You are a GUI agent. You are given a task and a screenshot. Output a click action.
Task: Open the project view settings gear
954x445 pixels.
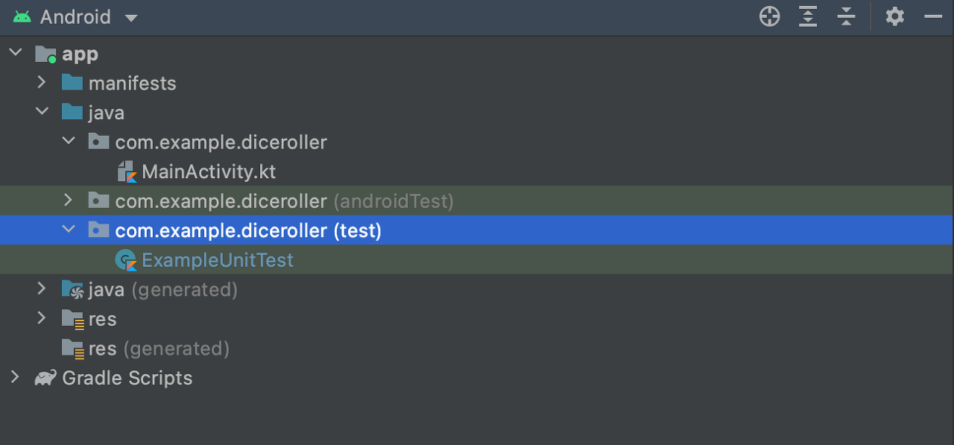pos(894,16)
